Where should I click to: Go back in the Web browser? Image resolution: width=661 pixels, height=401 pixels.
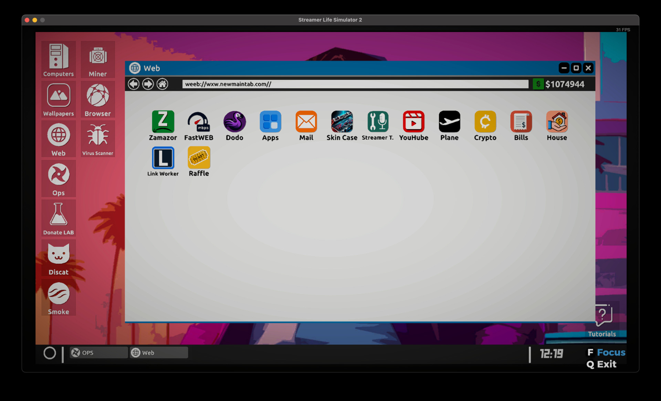point(134,84)
